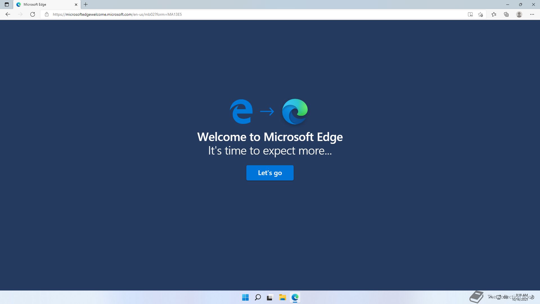The height and width of the screenshot is (304, 540).
Task: Open Task View from taskbar
Action: [x=270, y=297]
